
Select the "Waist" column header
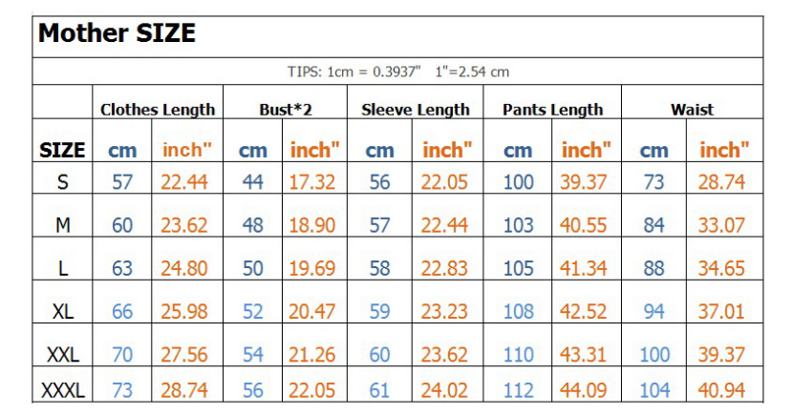(692, 110)
